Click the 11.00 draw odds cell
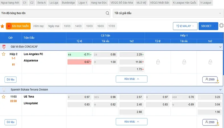The height and width of the screenshot is (128, 224). (x=132, y=62)
